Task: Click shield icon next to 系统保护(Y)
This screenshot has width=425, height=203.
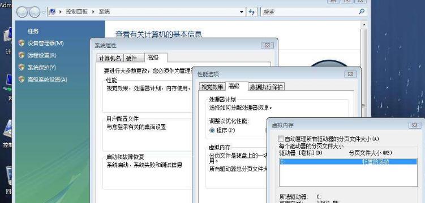Action: [x=22, y=67]
